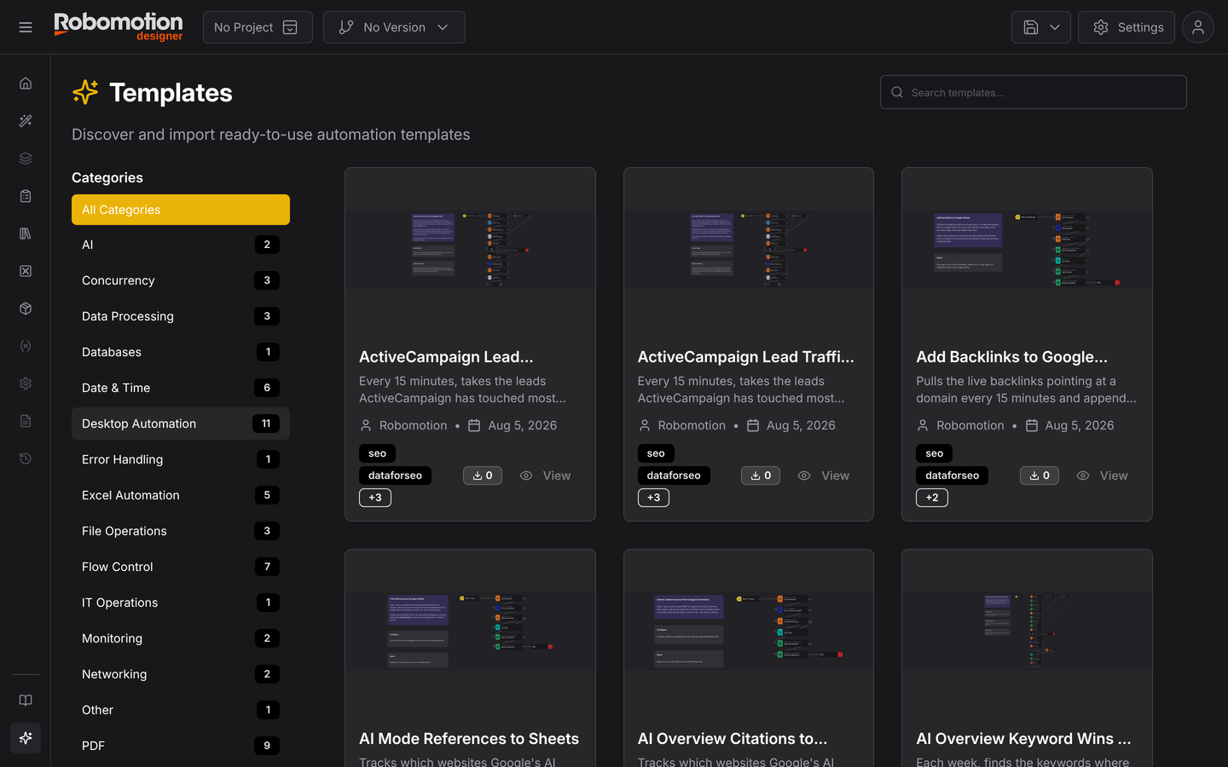The image size is (1228, 767).
Task: Open the open-book docs icon in the sidebar
Action: pos(26,701)
